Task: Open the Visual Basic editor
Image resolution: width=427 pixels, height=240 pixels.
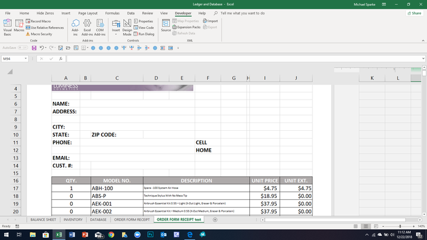Action: [7, 27]
